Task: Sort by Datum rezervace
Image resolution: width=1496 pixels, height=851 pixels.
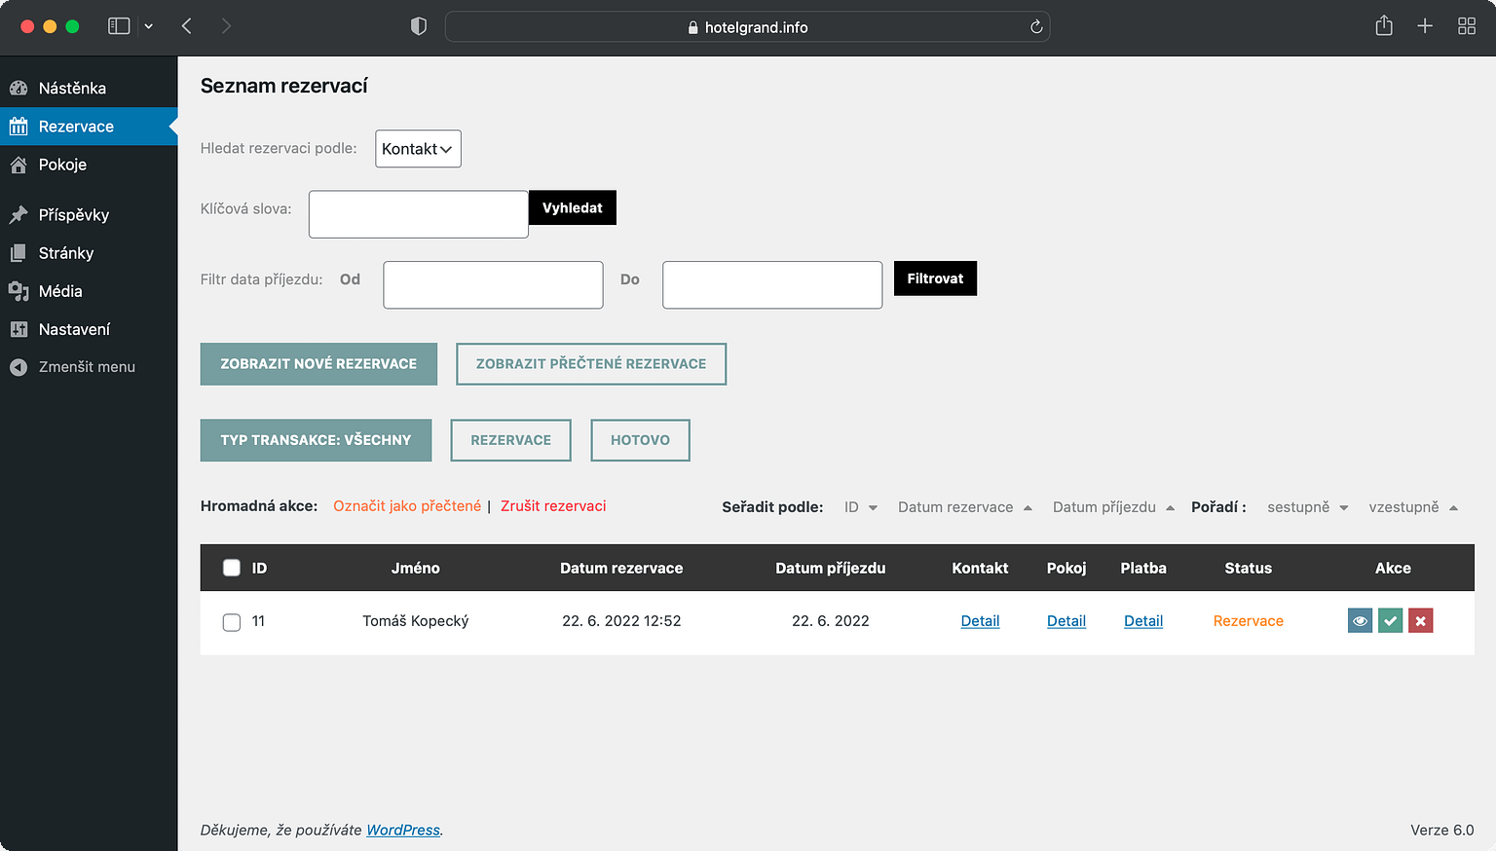Action: [x=964, y=507]
